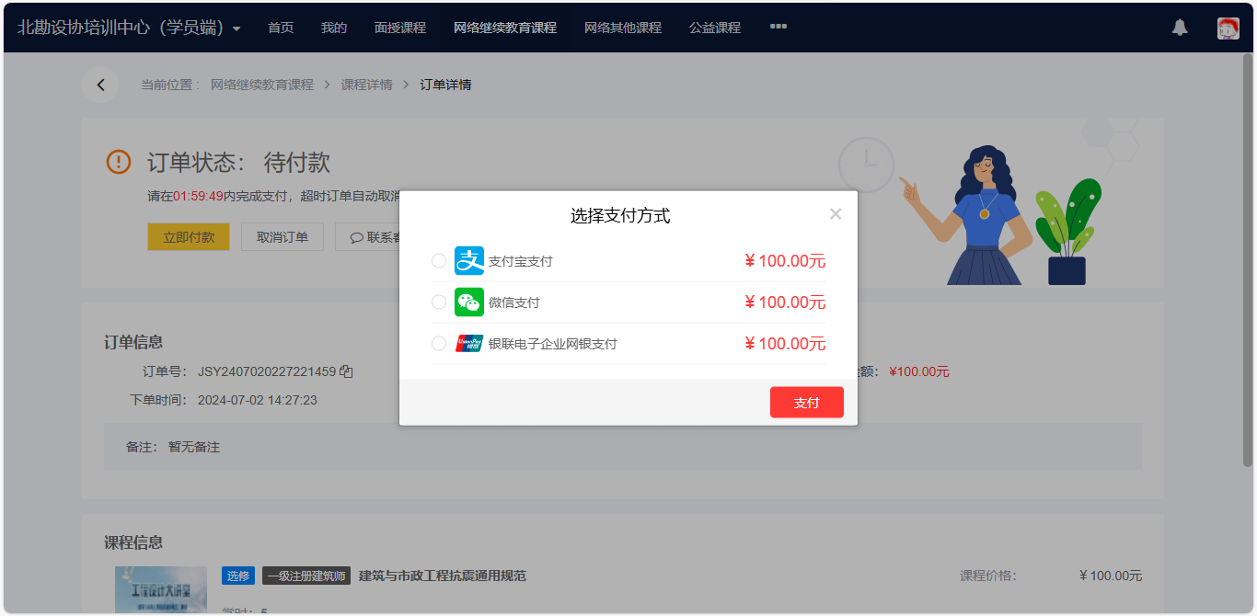Click the course title 建筑与市政工程抗震通用规范
The height and width of the screenshot is (616, 1257).
[x=443, y=576]
